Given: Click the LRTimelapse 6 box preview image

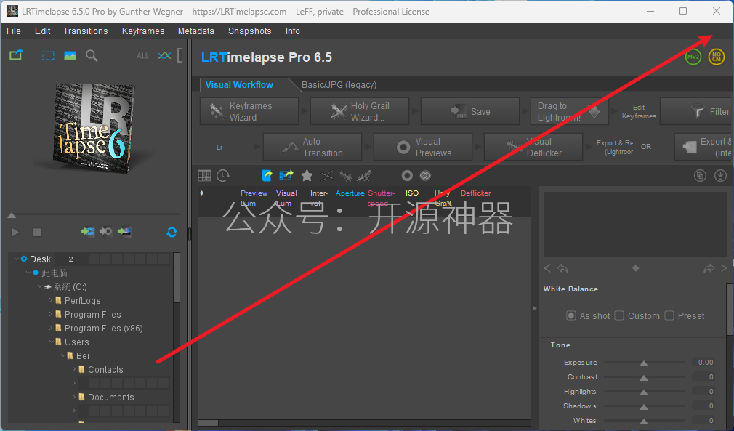Looking at the screenshot, I should [94, 128].
